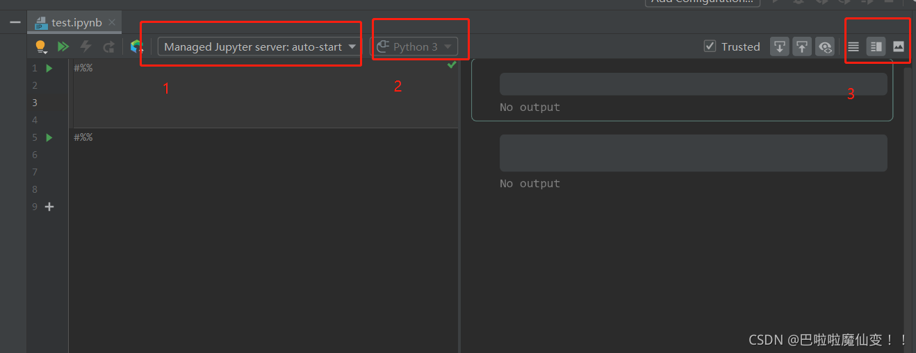
Task: Select editor and preview split view
Action: 876,46
